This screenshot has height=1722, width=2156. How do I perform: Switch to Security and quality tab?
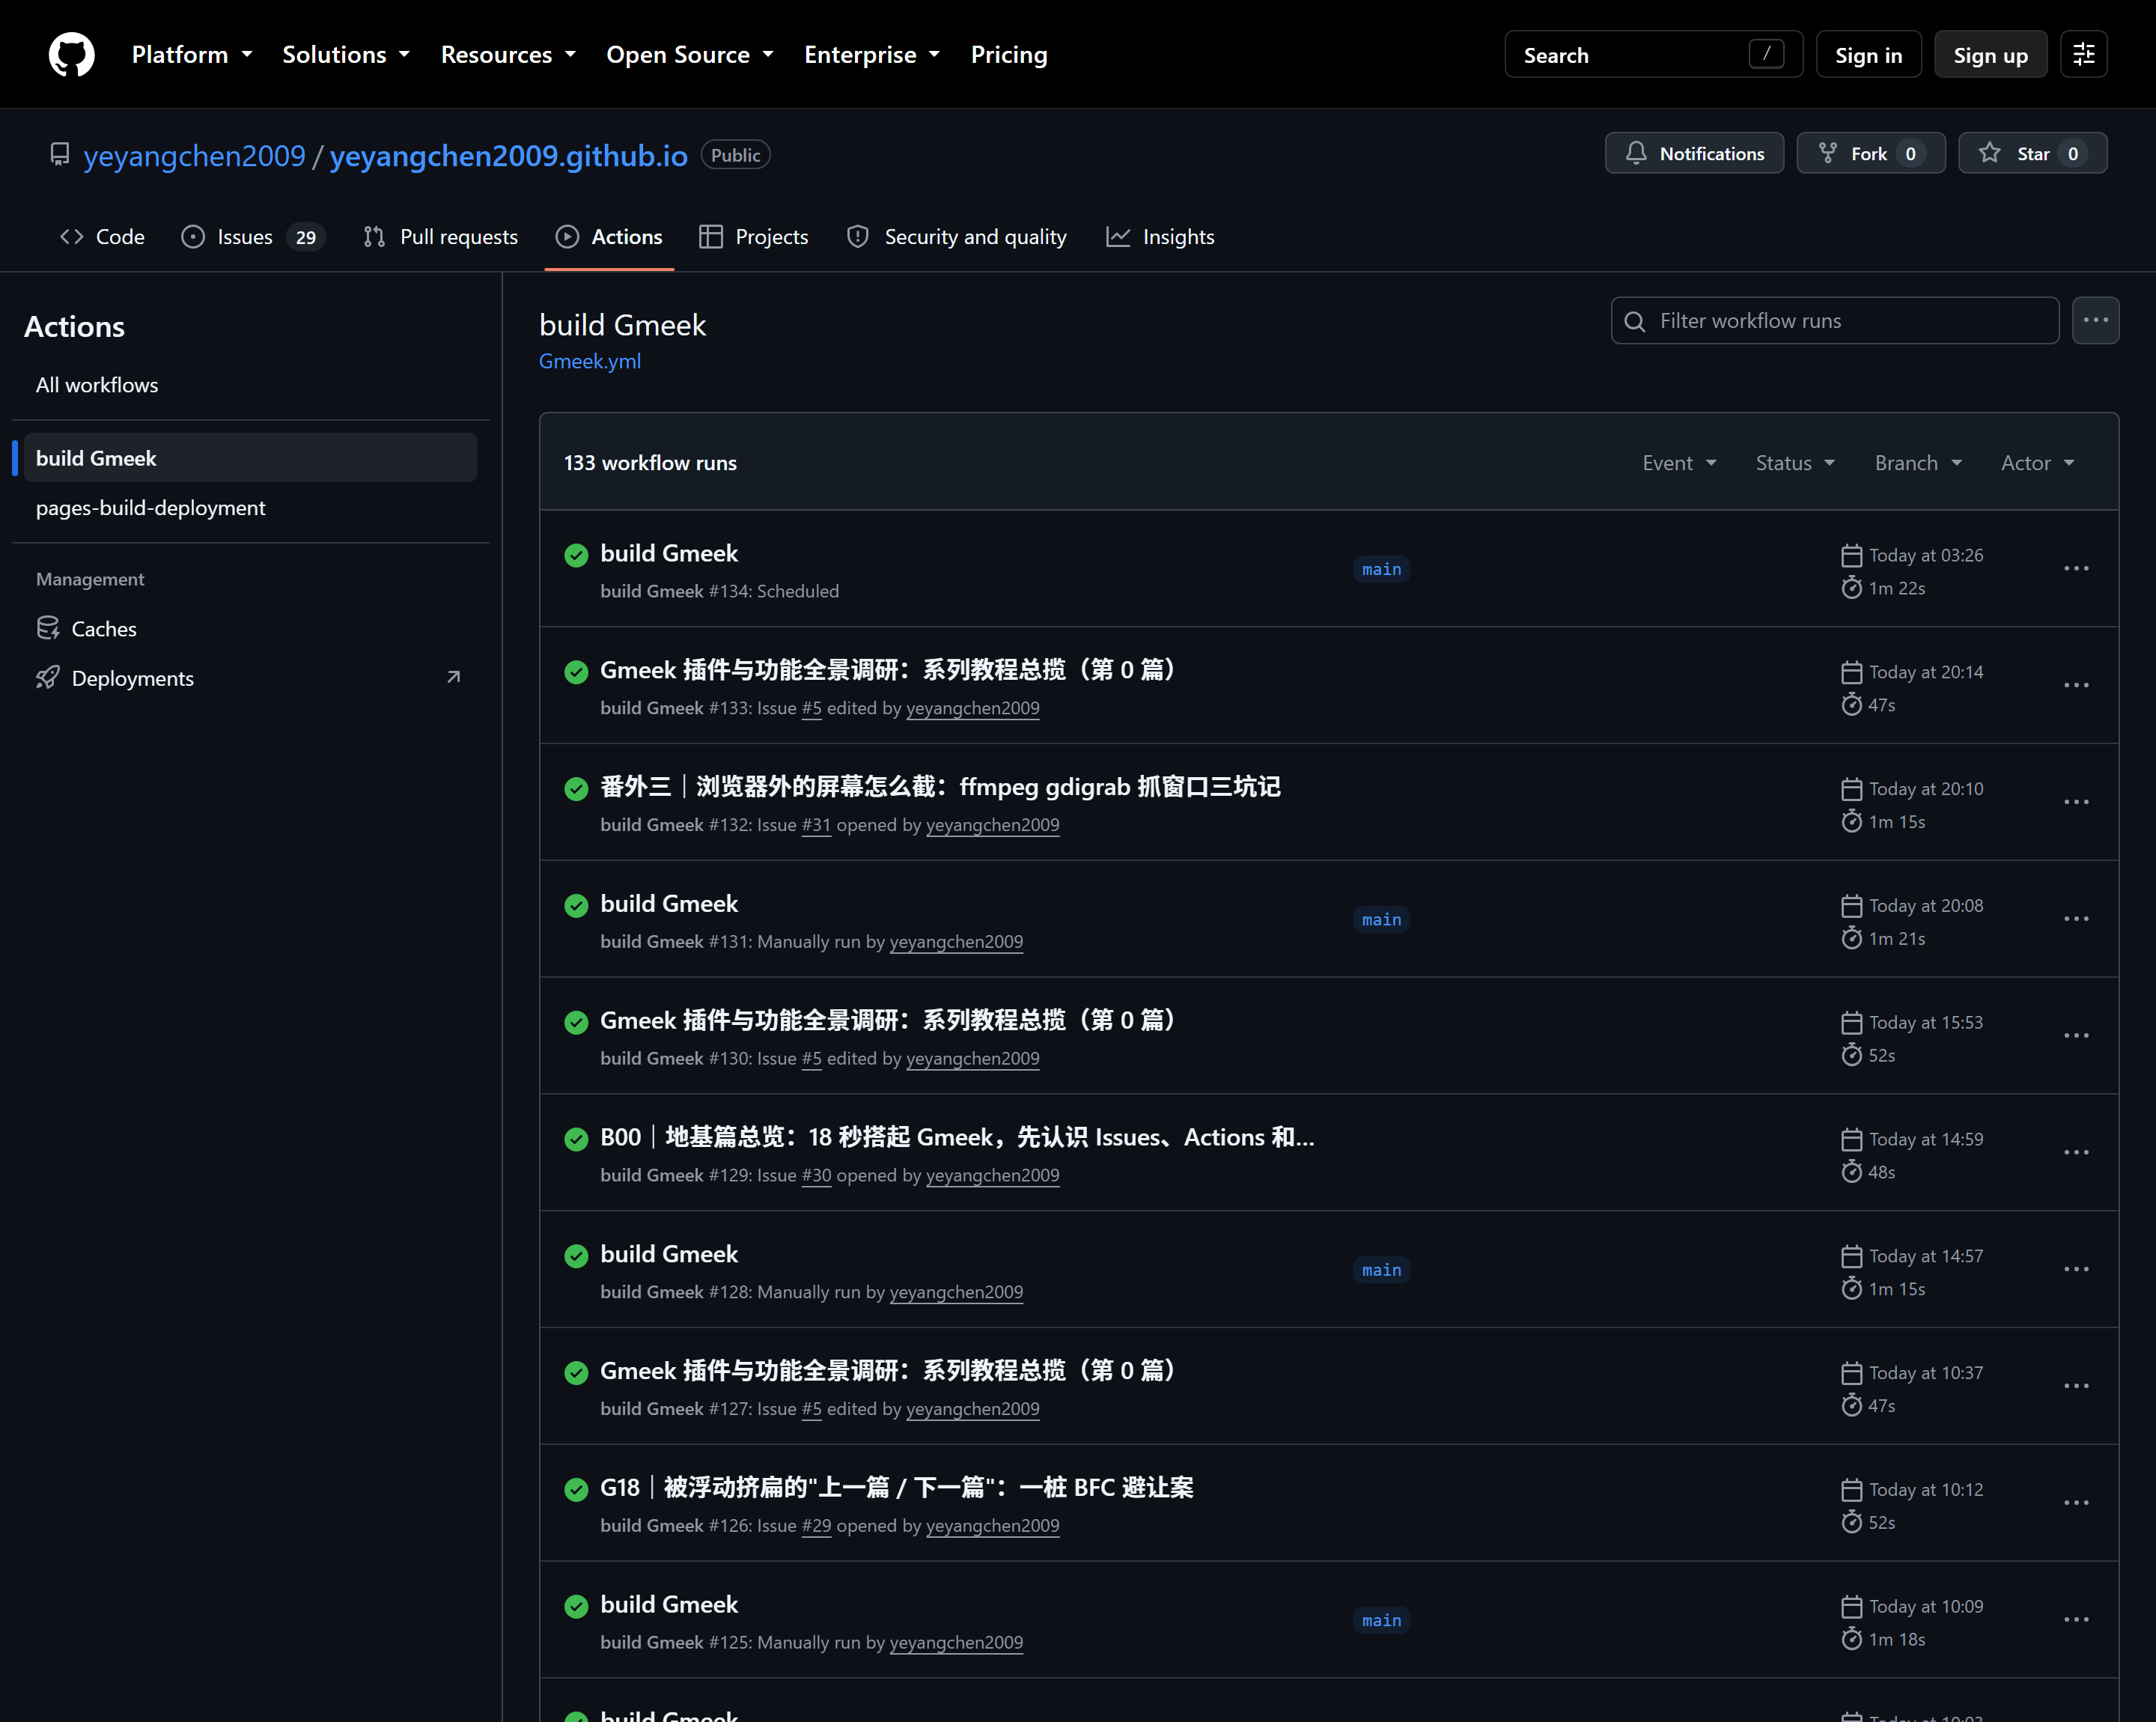(x=957, y=237)
